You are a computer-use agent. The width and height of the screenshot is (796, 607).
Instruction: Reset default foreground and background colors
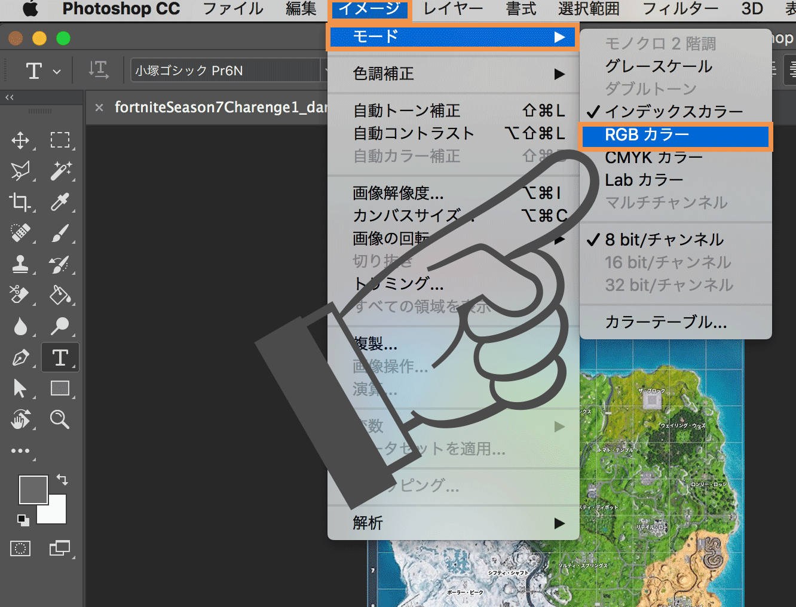click(23, 520)
